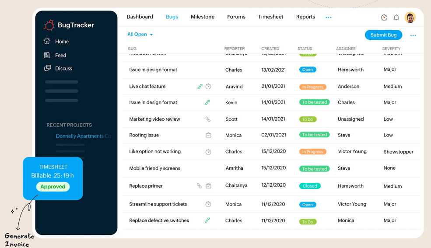Open the Live chat feature bug

(147, 86)
